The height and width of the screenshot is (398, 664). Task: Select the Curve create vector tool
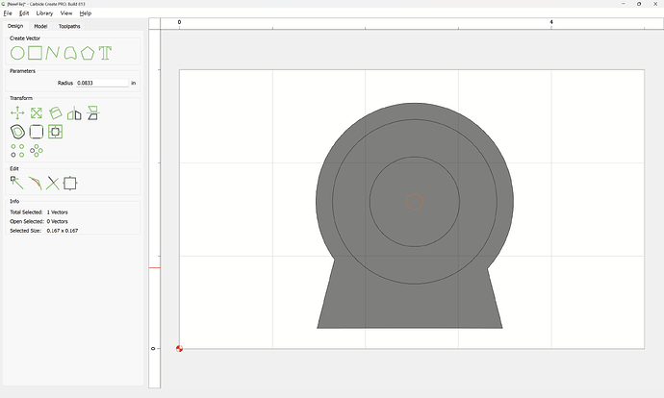click(70, 53)
